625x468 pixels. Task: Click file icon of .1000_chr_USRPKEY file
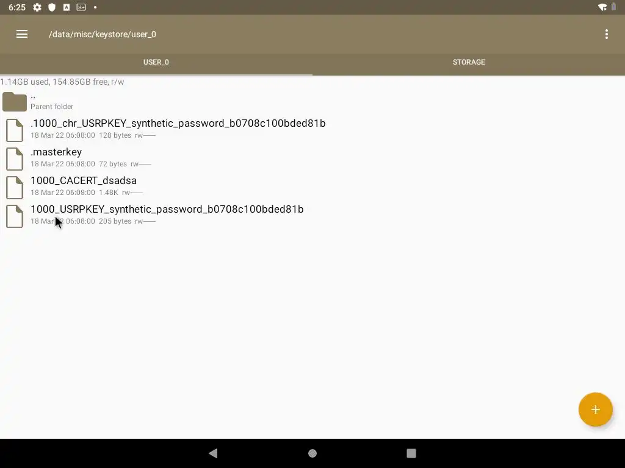click(15, 130)
